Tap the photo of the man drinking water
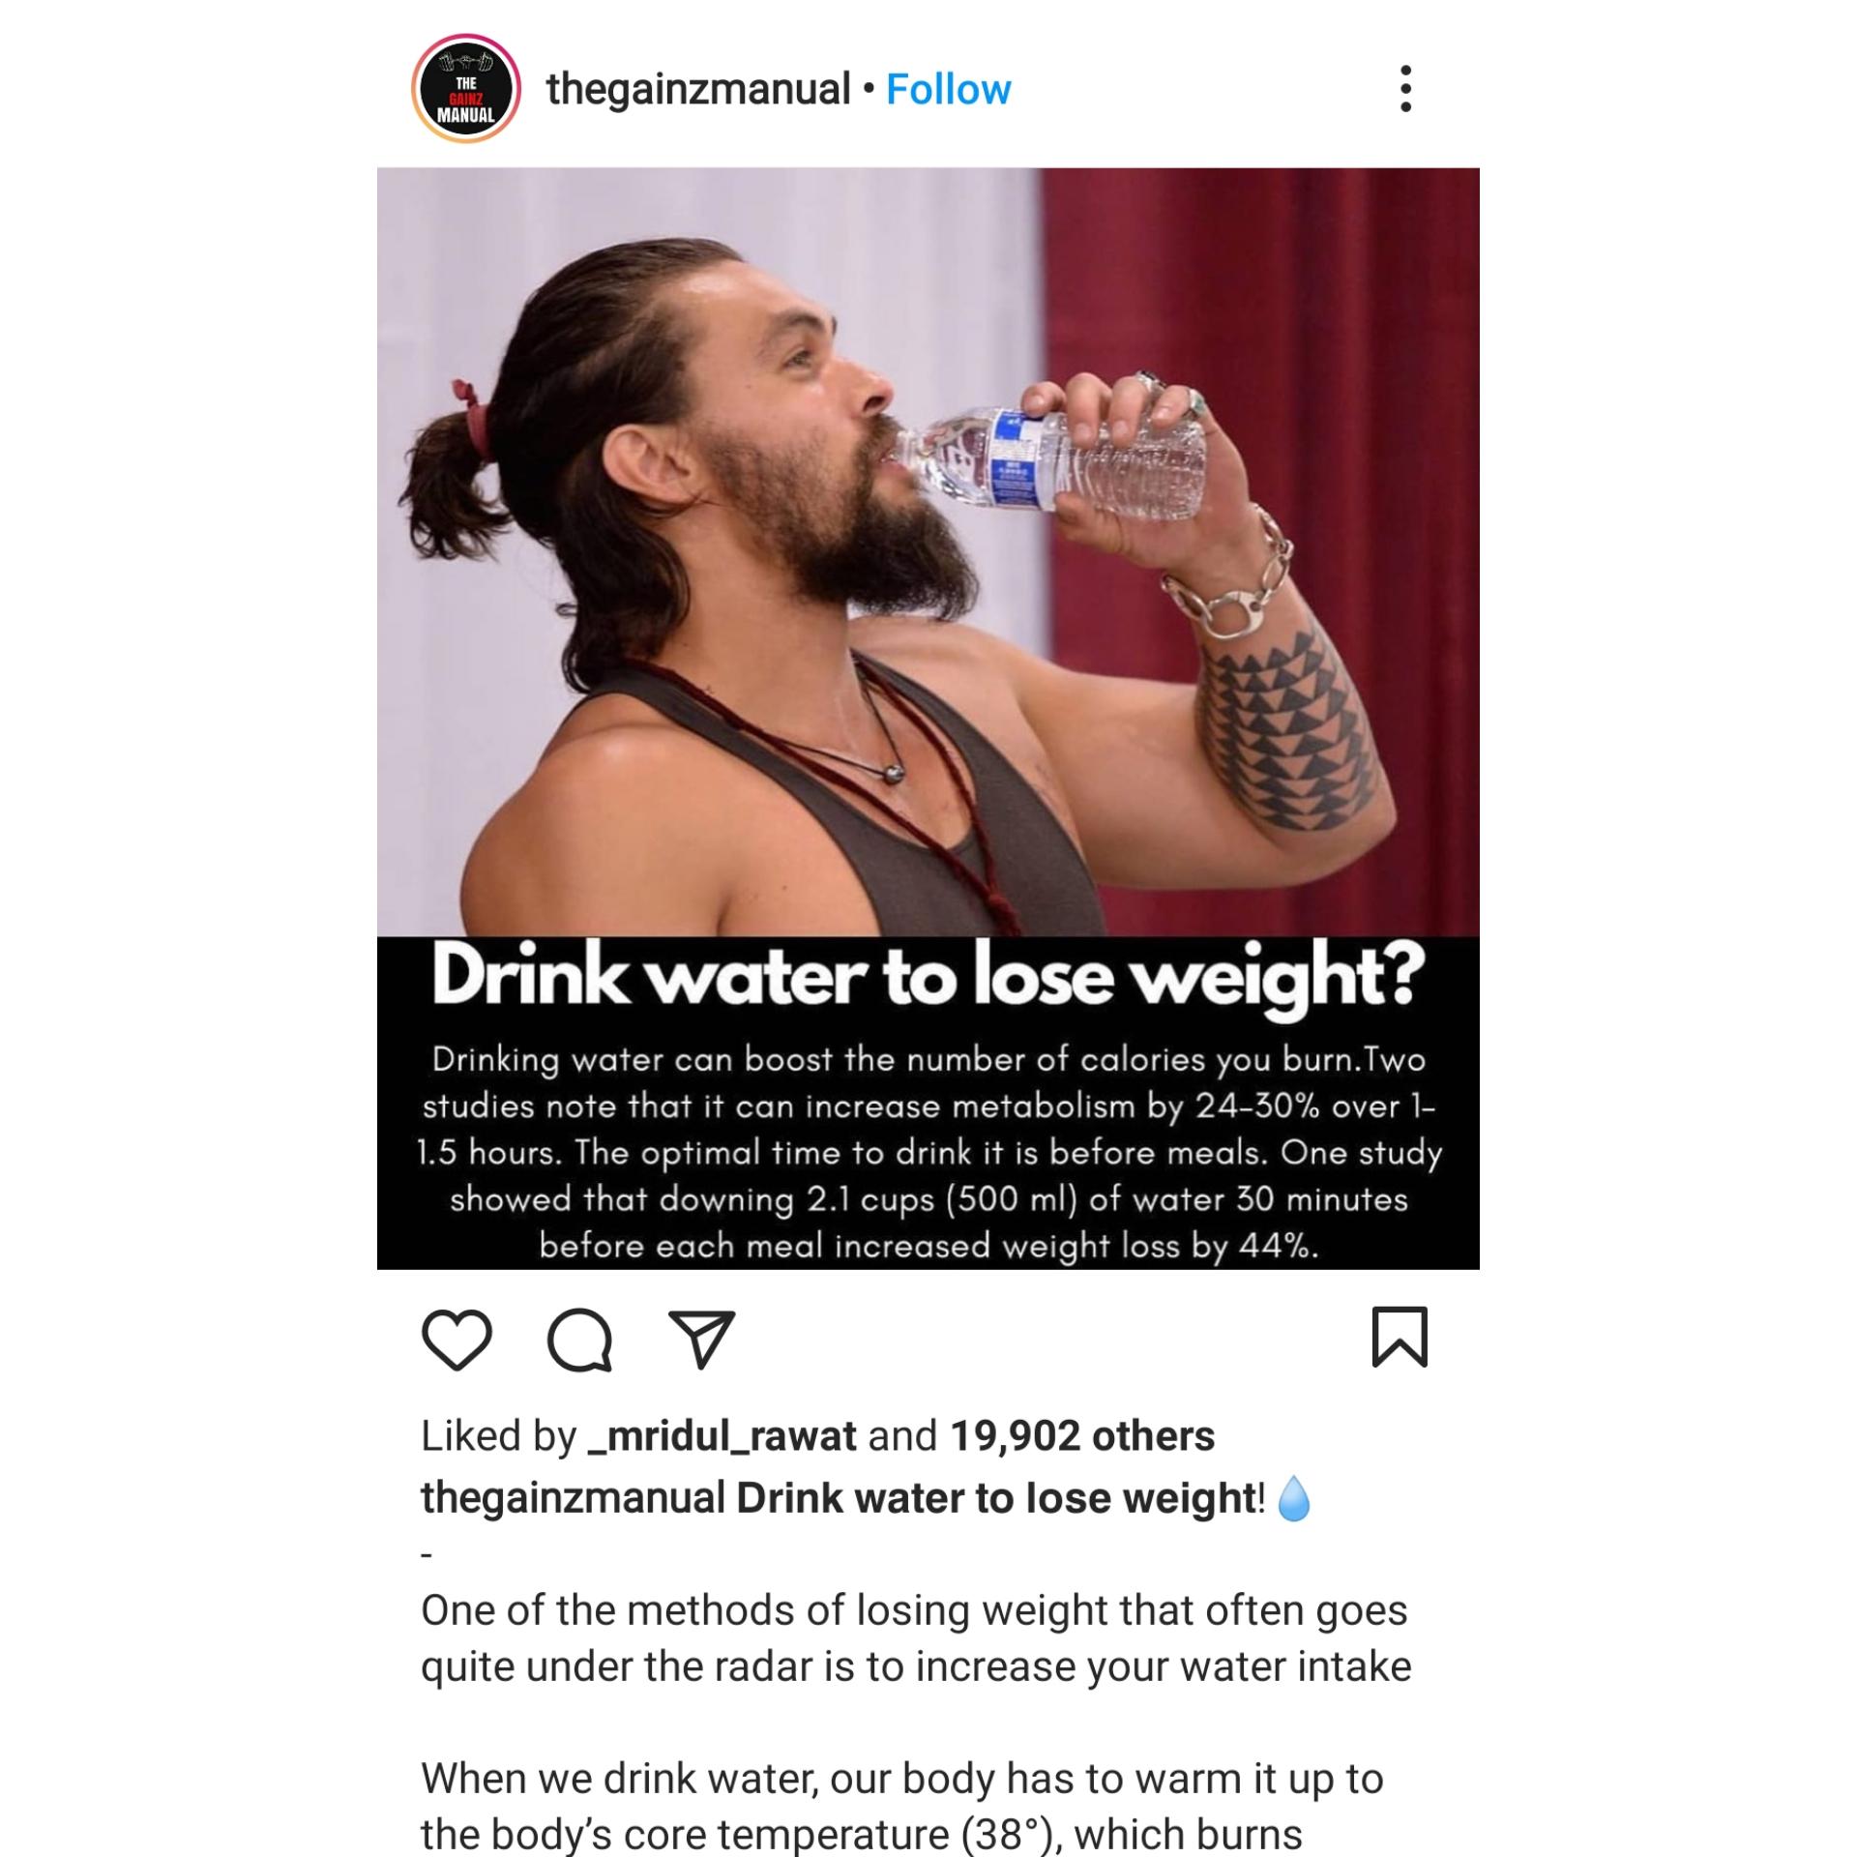This screenshot has width=1857, height=1857. point(928,552)
